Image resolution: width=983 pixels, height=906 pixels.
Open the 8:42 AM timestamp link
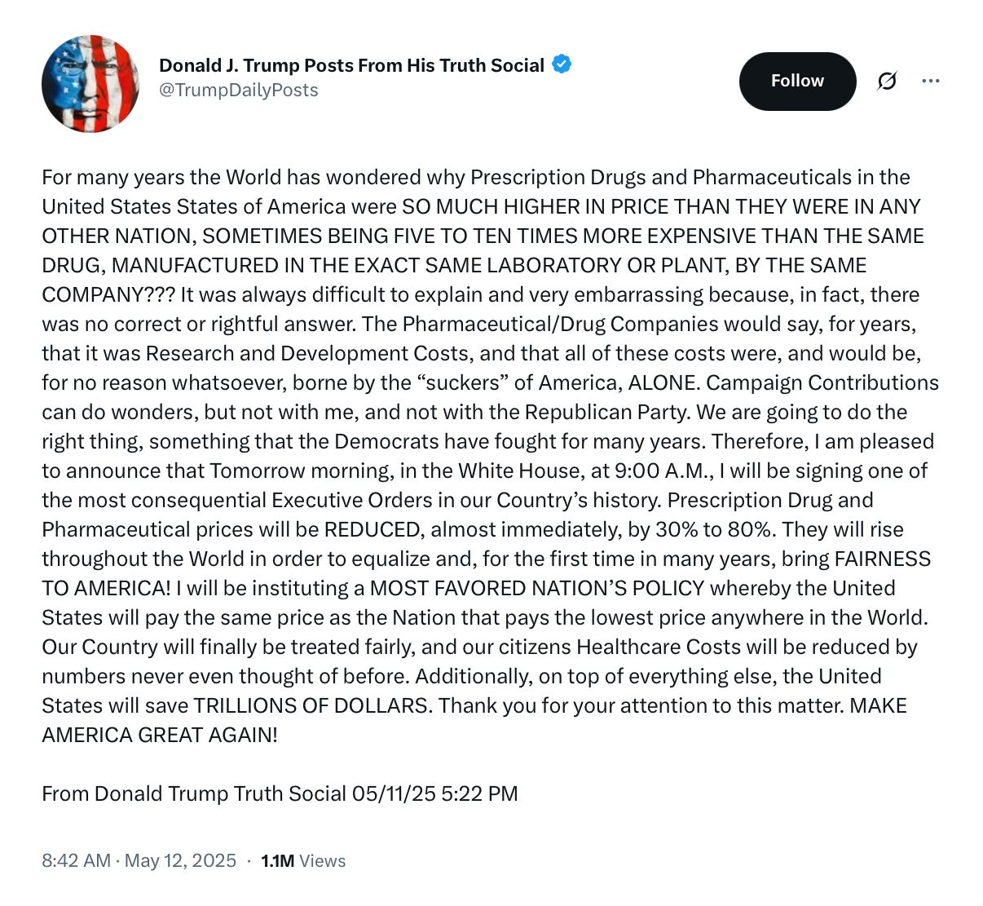point(76,860)
